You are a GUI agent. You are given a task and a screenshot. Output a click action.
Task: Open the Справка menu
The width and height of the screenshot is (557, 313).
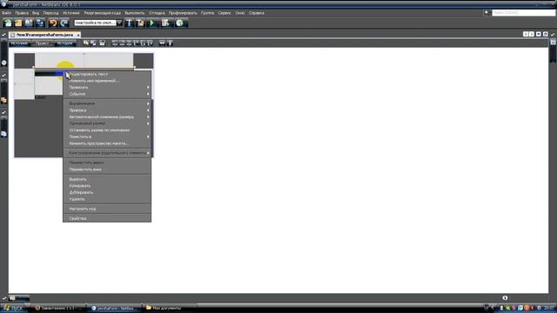[256, 13]
